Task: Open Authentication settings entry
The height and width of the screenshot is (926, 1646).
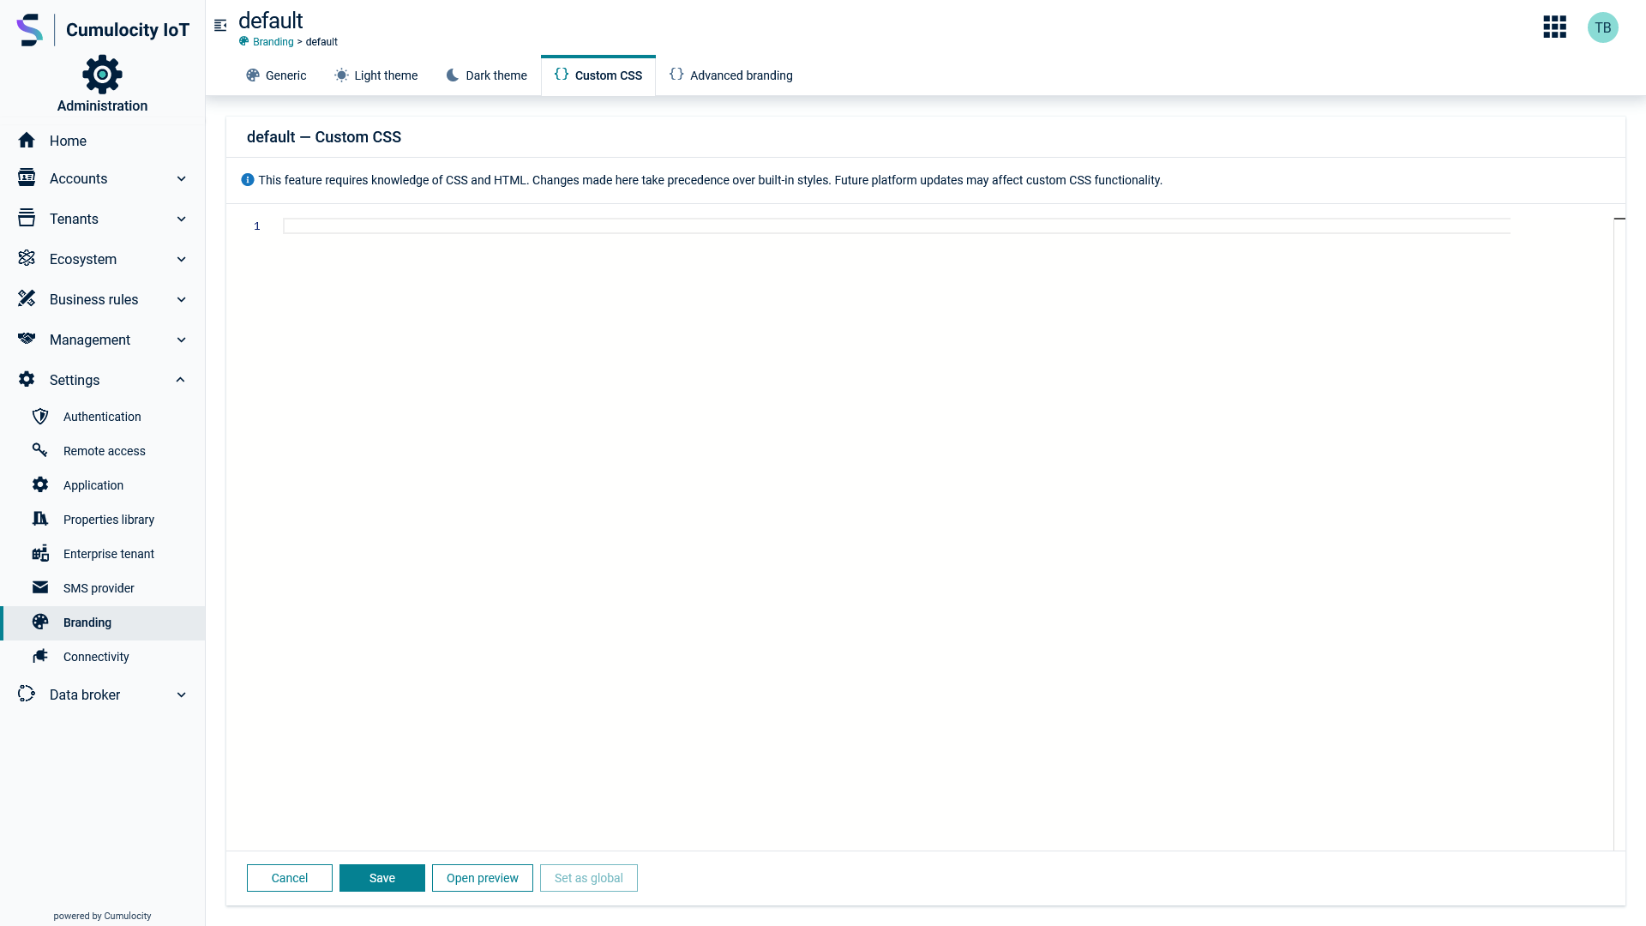Action: [x=103, y=417]
